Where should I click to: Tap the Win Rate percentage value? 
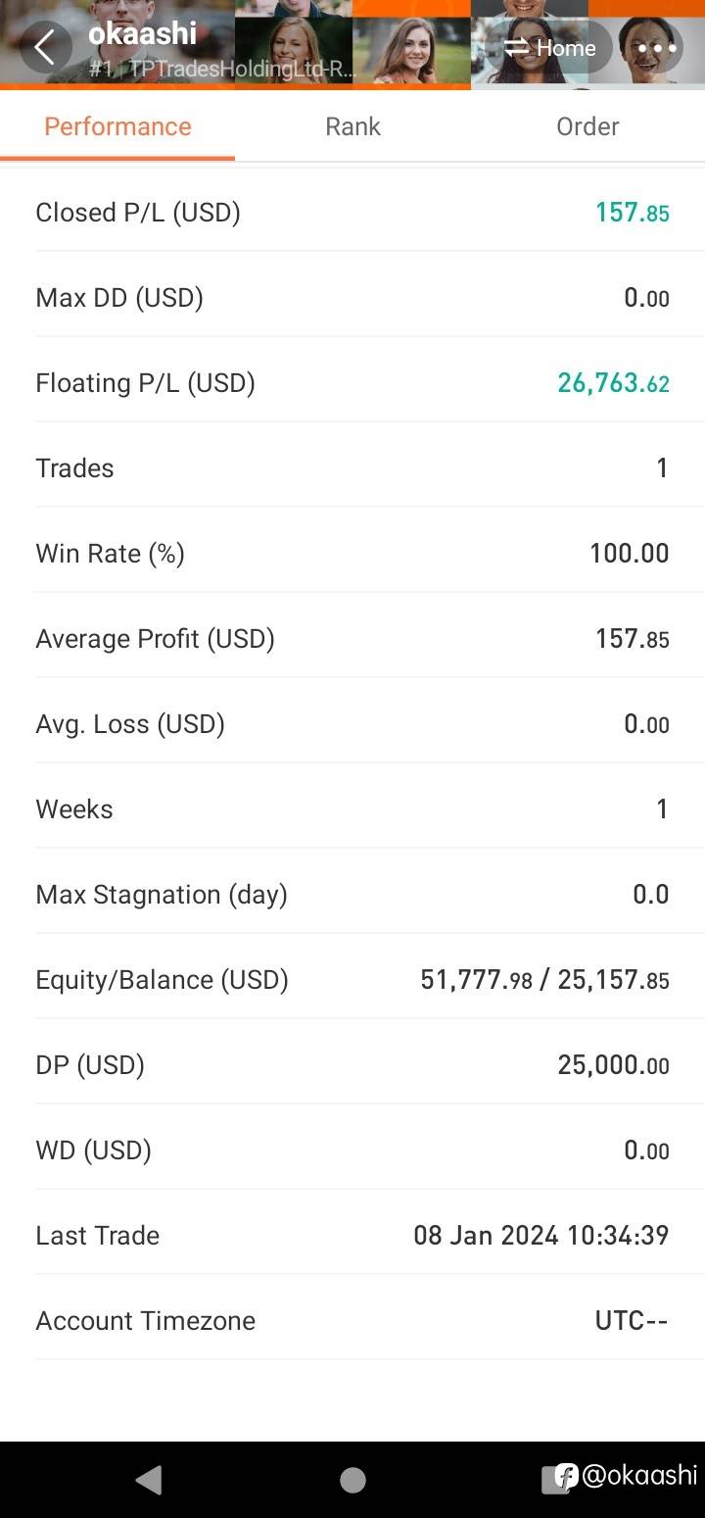[629, 554]
